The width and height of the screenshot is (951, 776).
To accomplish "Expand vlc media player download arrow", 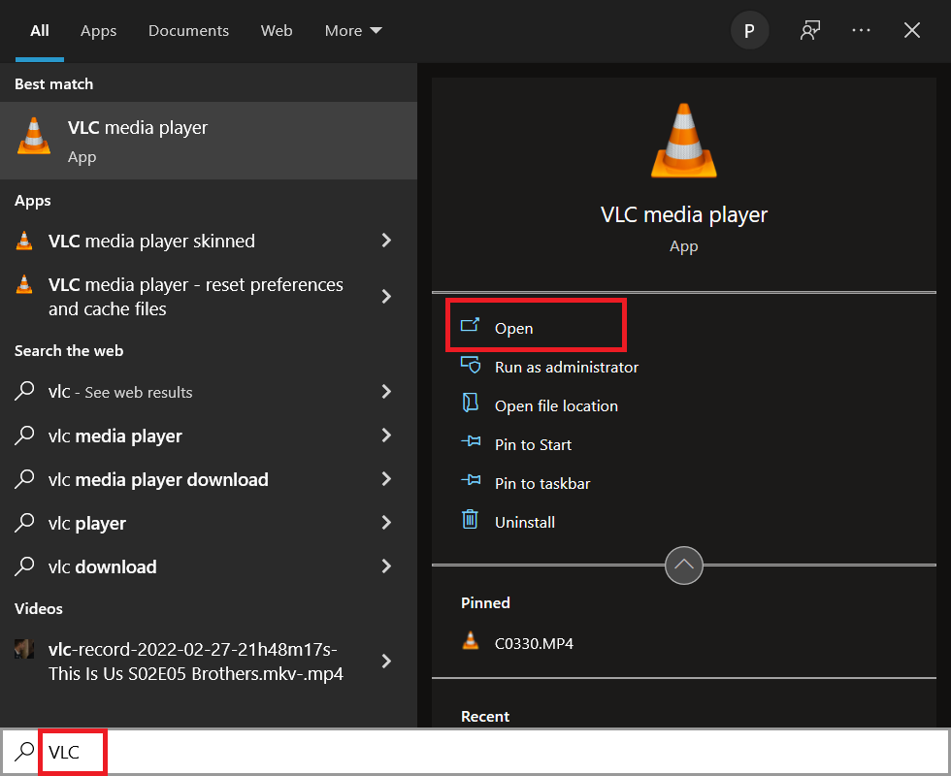I will click(x=386, y=479).
